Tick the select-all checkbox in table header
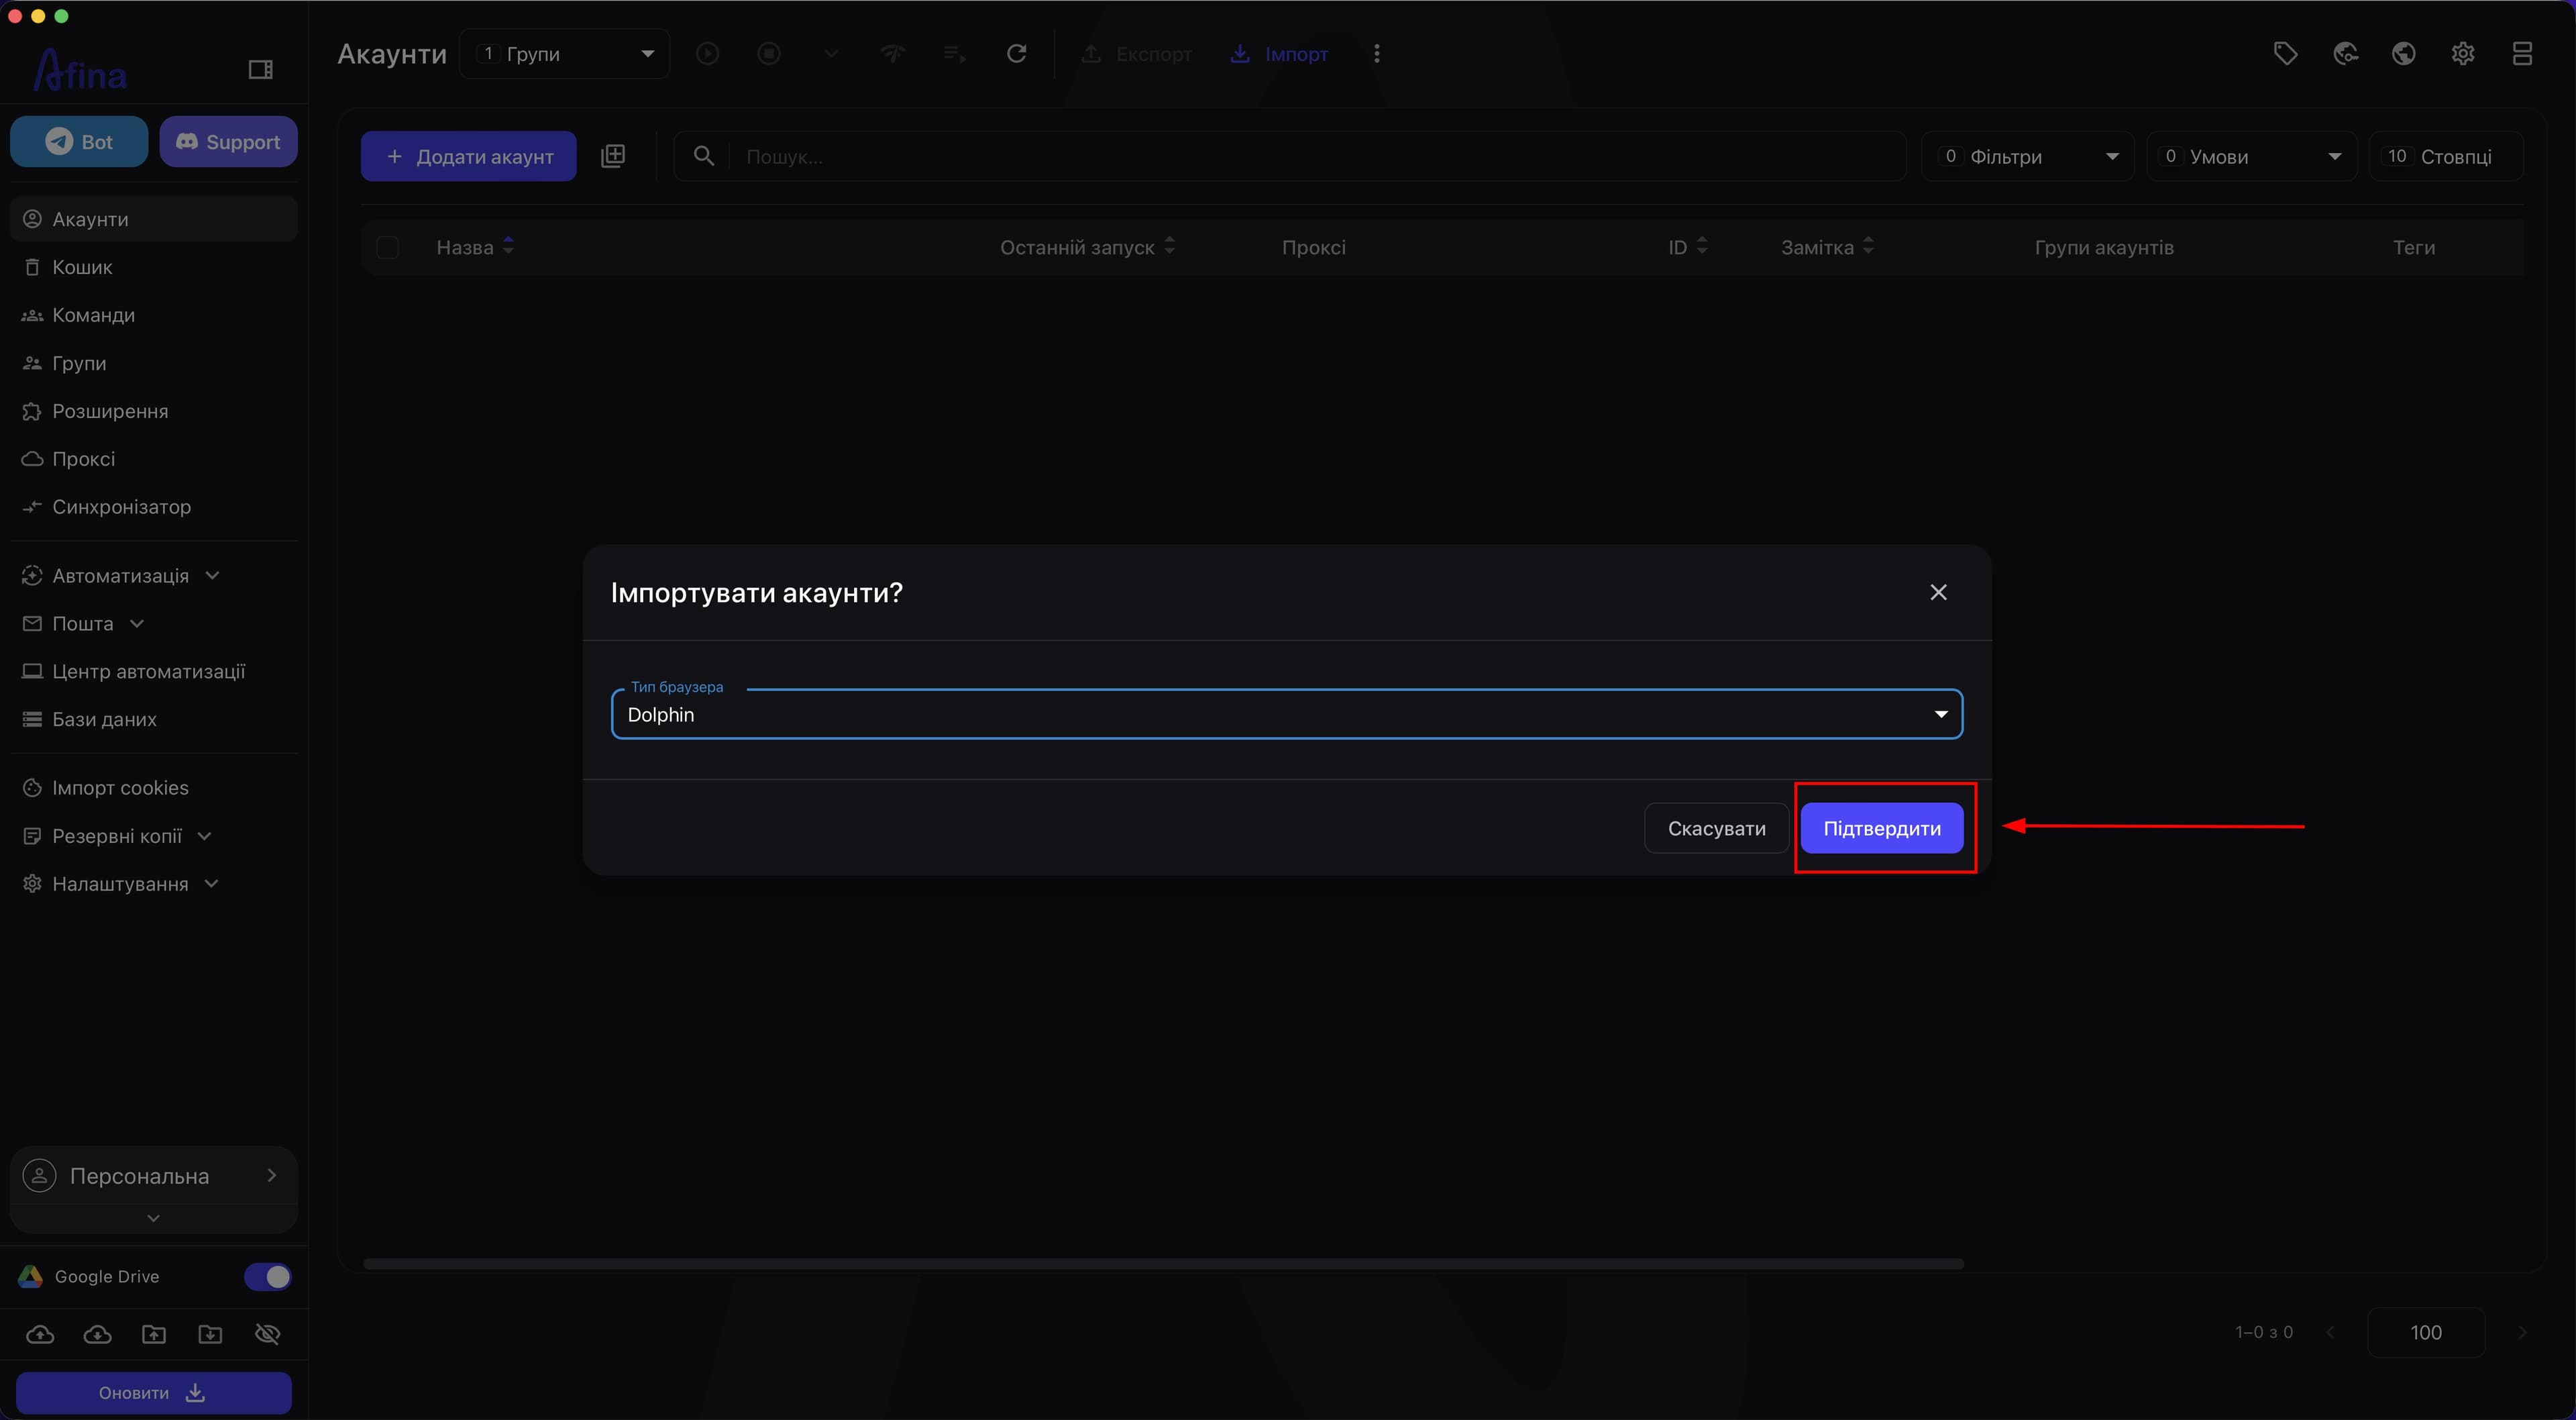2576x1420 pixels. [387, 247]
